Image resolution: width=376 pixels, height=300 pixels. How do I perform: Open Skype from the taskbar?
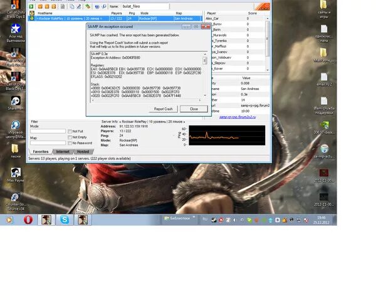65,219
